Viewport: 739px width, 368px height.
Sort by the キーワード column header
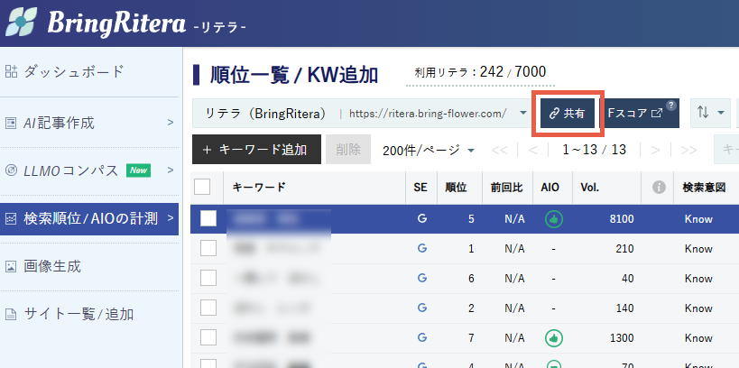(x=259, y=187)
